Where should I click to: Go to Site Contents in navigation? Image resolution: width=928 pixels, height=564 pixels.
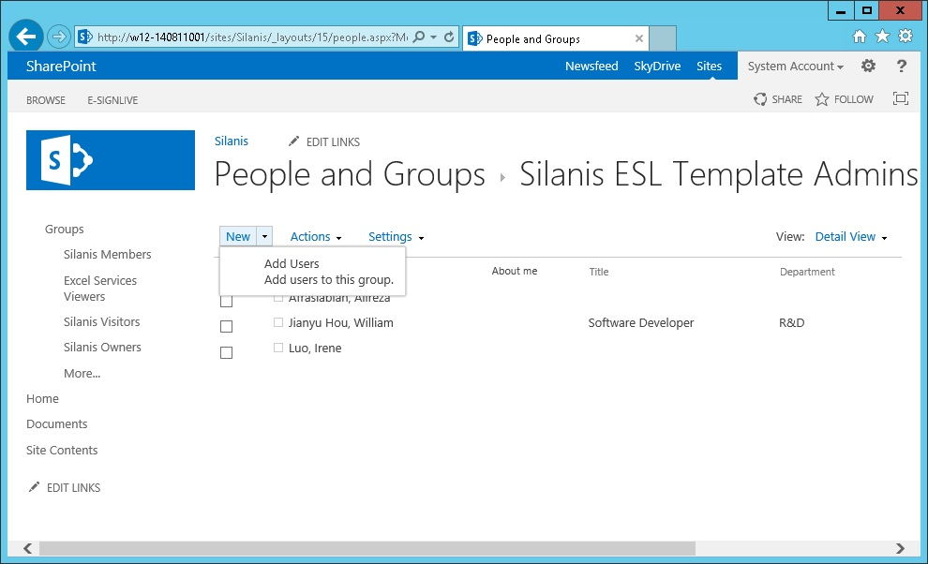click(x=62, y=451)
